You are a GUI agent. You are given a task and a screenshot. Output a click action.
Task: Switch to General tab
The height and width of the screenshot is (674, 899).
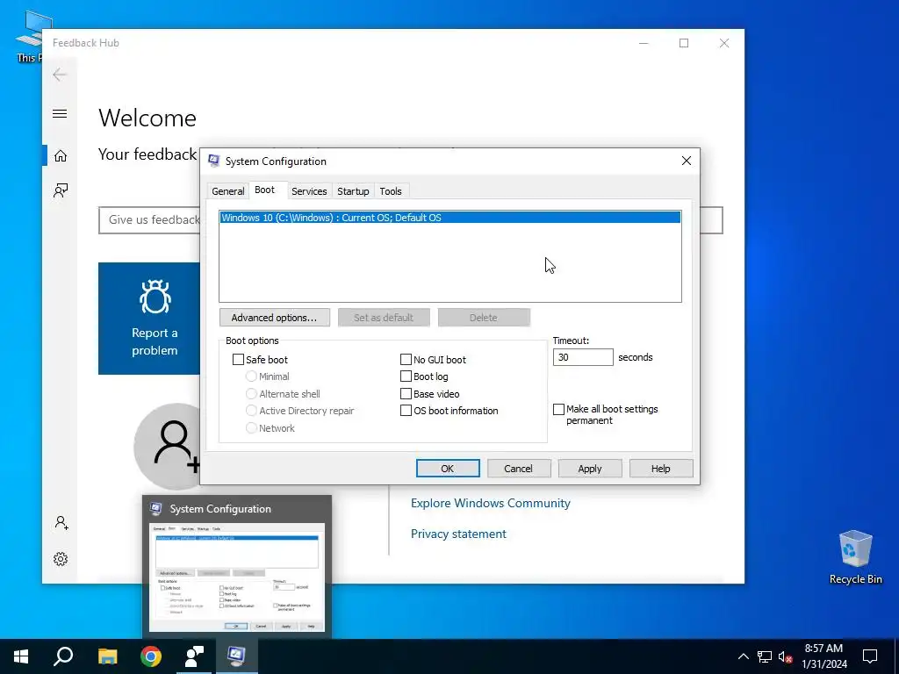[227, 191]
